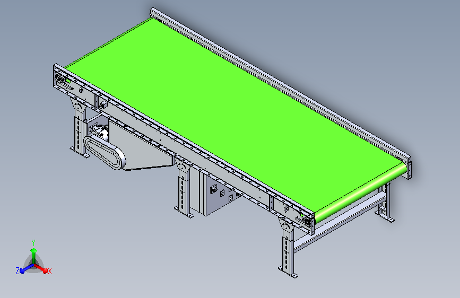Click the blue Z axis arrow of the triad
This screenshot has height=298, width=460.
click(27, 268)
